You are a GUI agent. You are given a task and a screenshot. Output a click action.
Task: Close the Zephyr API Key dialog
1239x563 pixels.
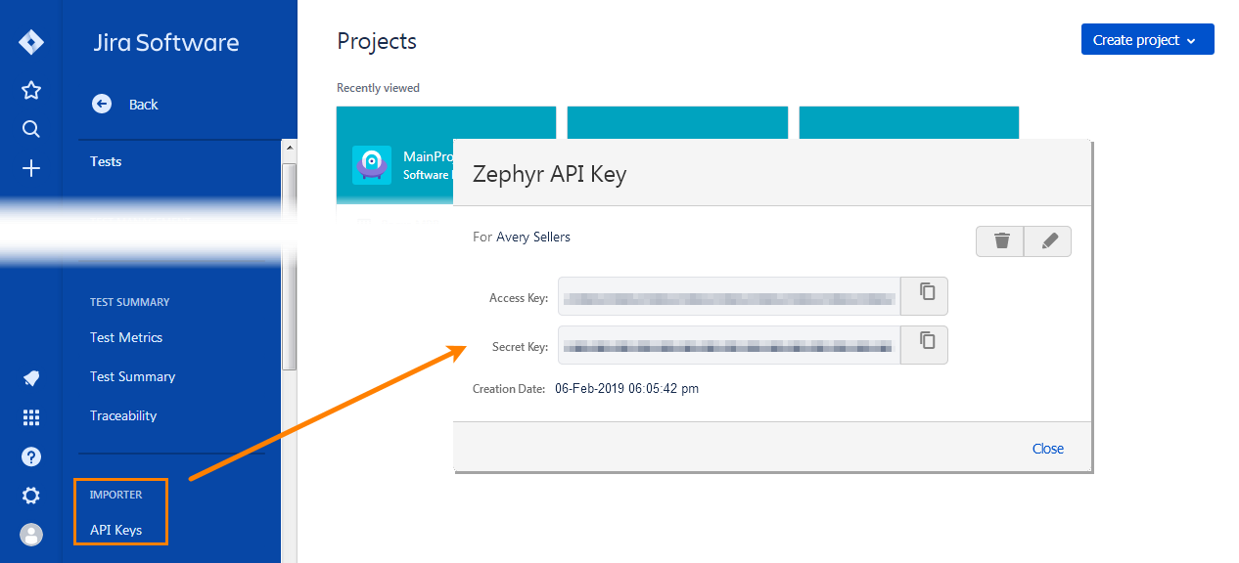coord(1047,448)
